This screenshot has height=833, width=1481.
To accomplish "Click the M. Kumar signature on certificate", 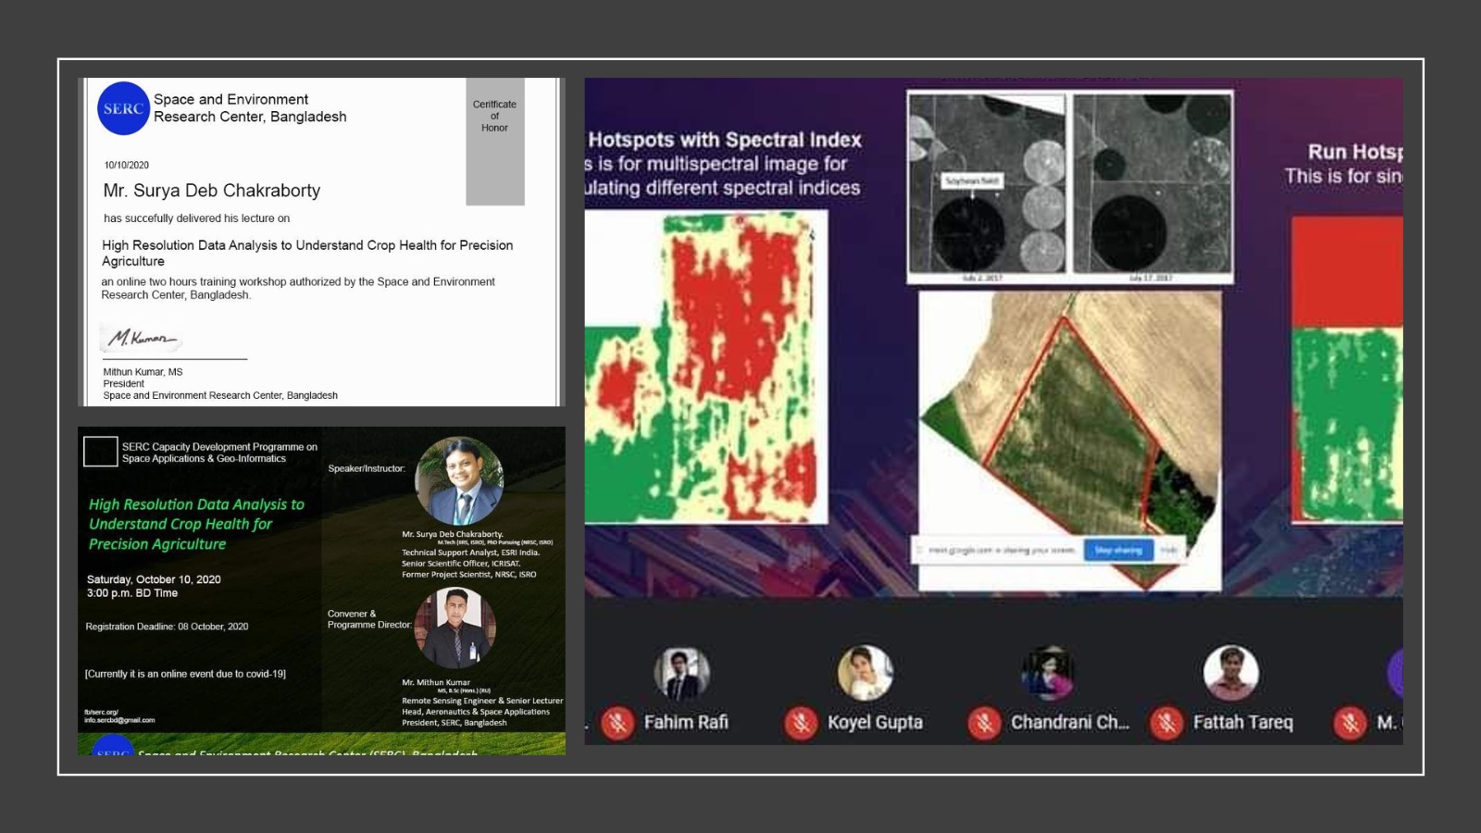I will pos(141,339).
